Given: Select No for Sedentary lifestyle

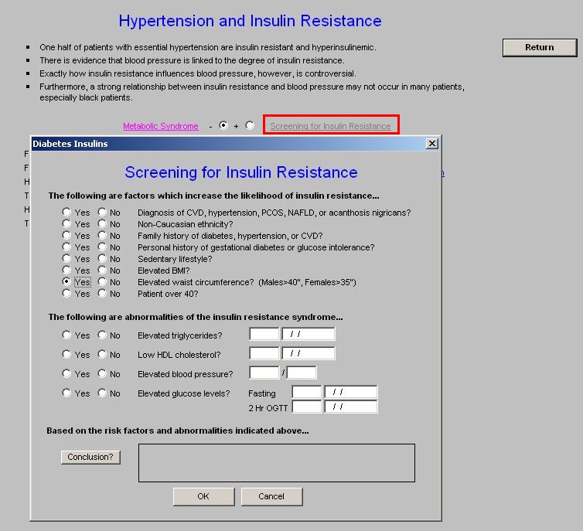Looking at the screenshot, I should click(x=102, y=258).
